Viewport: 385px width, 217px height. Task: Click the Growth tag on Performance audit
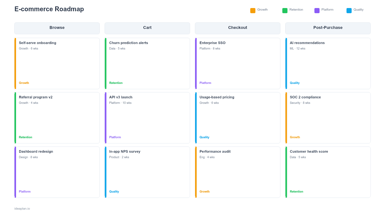pos(204,191)
